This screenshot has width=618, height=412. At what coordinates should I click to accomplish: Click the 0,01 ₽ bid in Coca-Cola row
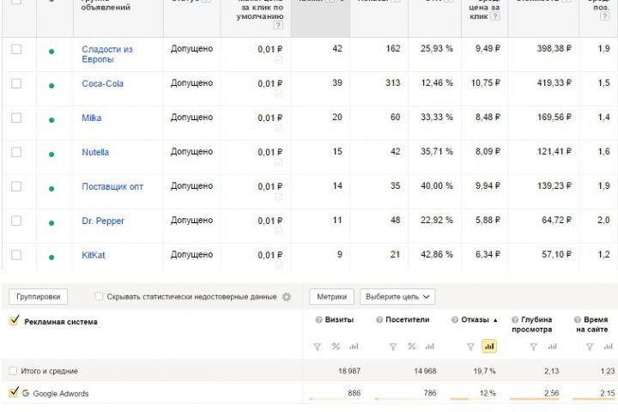pos(270,83)
